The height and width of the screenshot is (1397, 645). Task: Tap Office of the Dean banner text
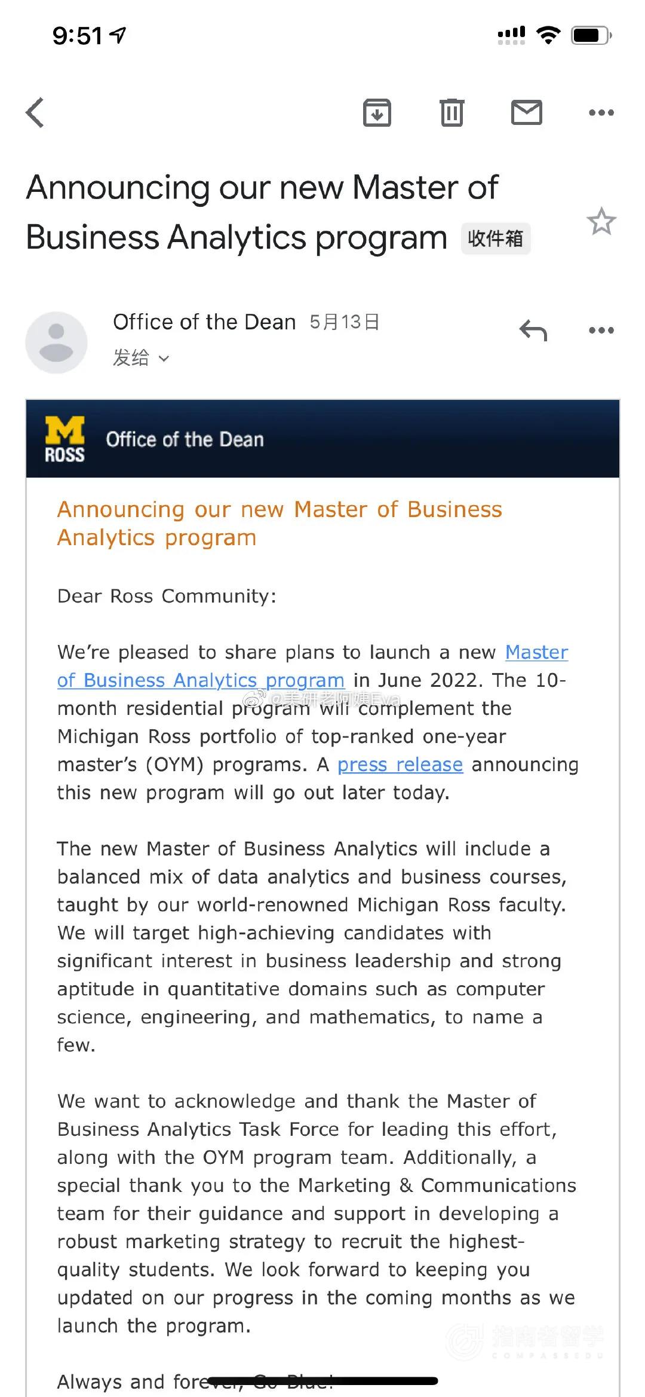click(185, 439)
